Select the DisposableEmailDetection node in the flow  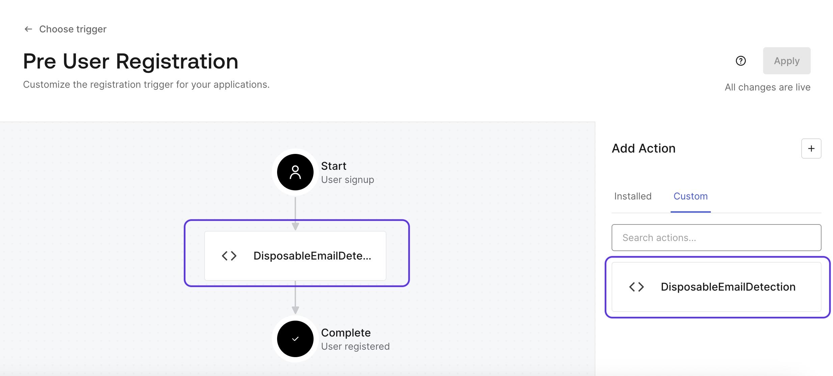pyautogui.click(x=295, y=256)
